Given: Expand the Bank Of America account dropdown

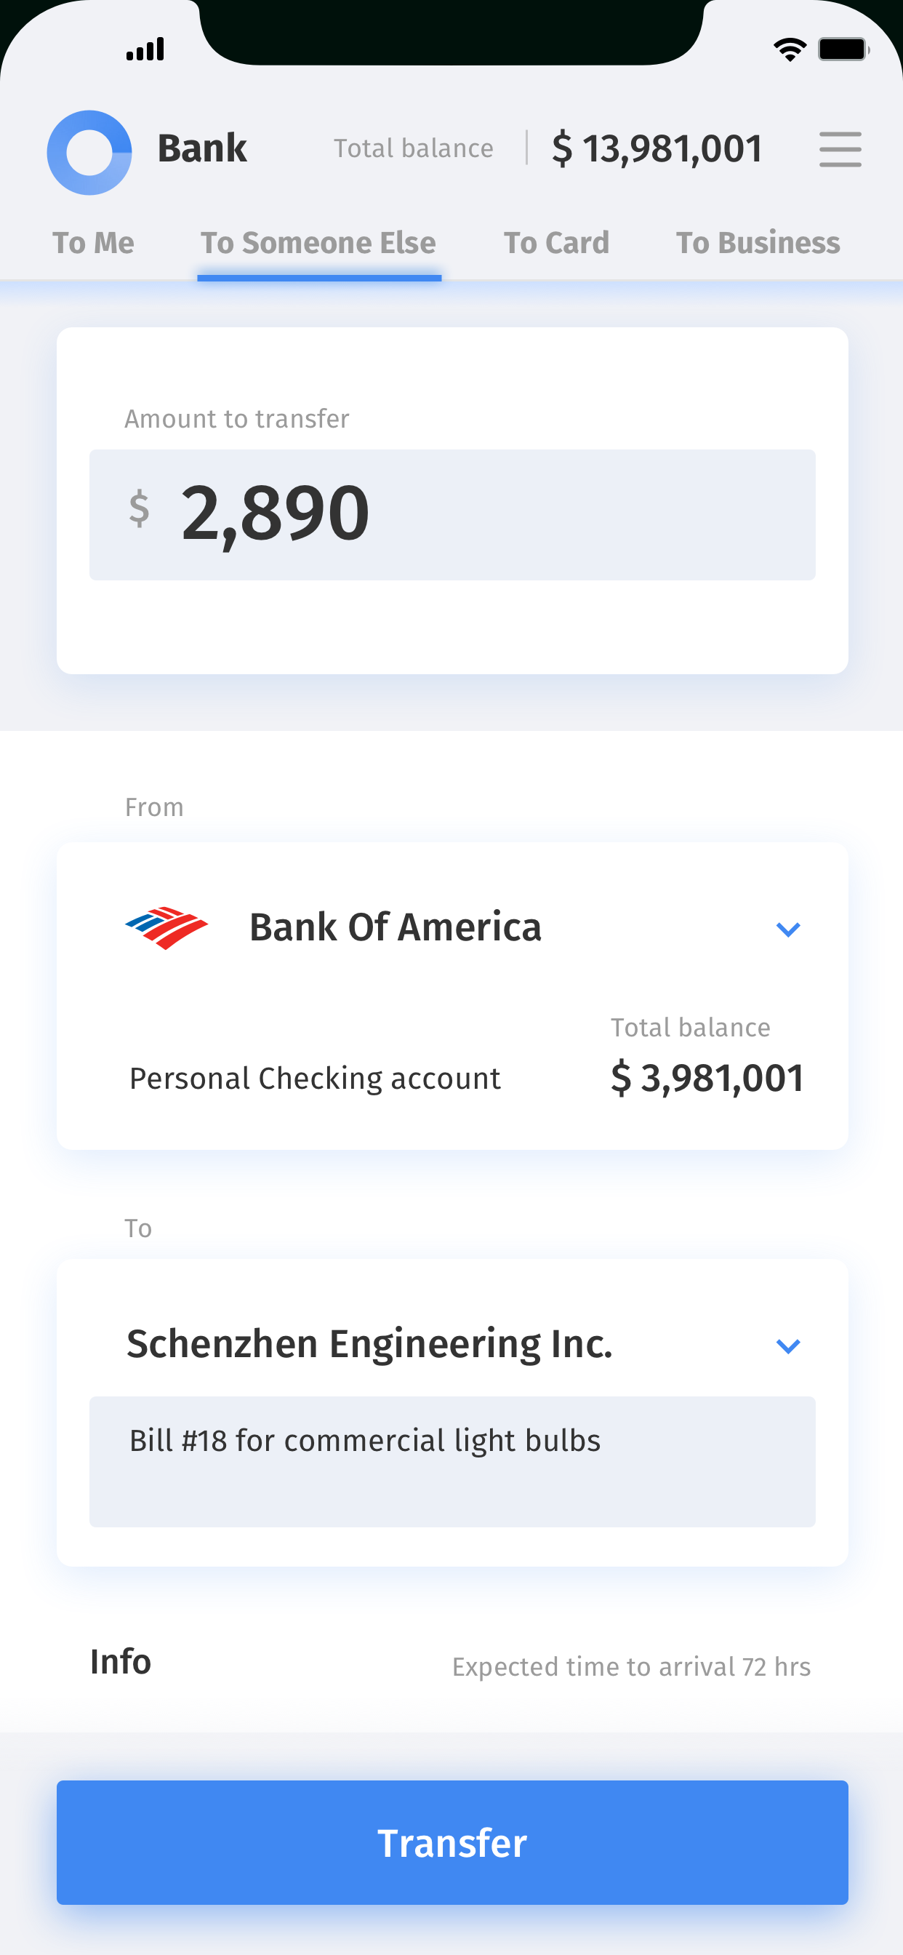Looking at the screenshot, I should (788, 929).
